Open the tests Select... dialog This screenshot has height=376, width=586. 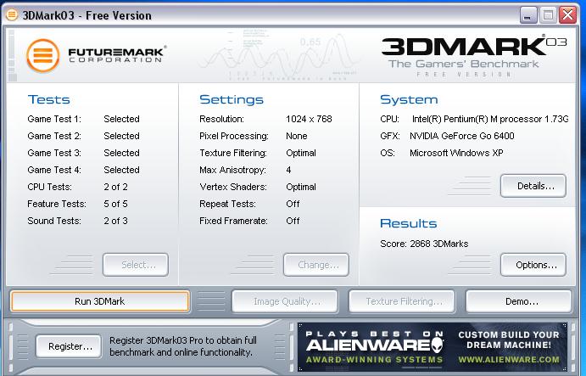136,265
